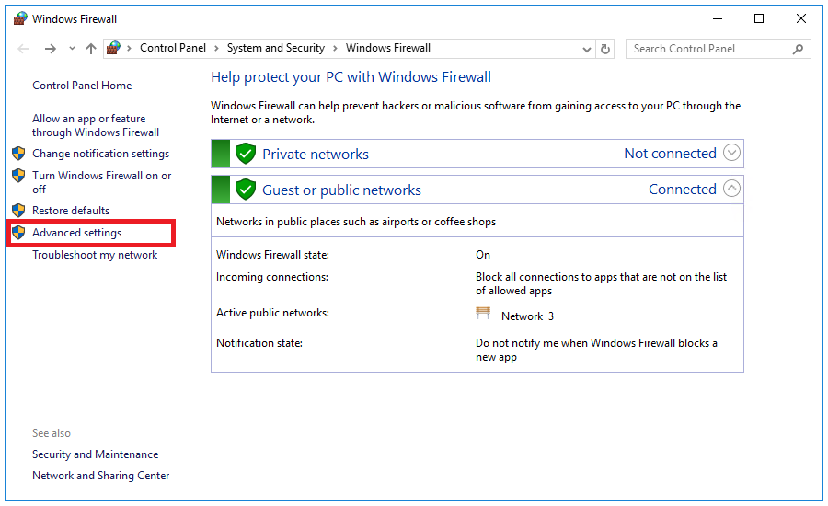Open Network and Sharing Center link

[101, 476]
